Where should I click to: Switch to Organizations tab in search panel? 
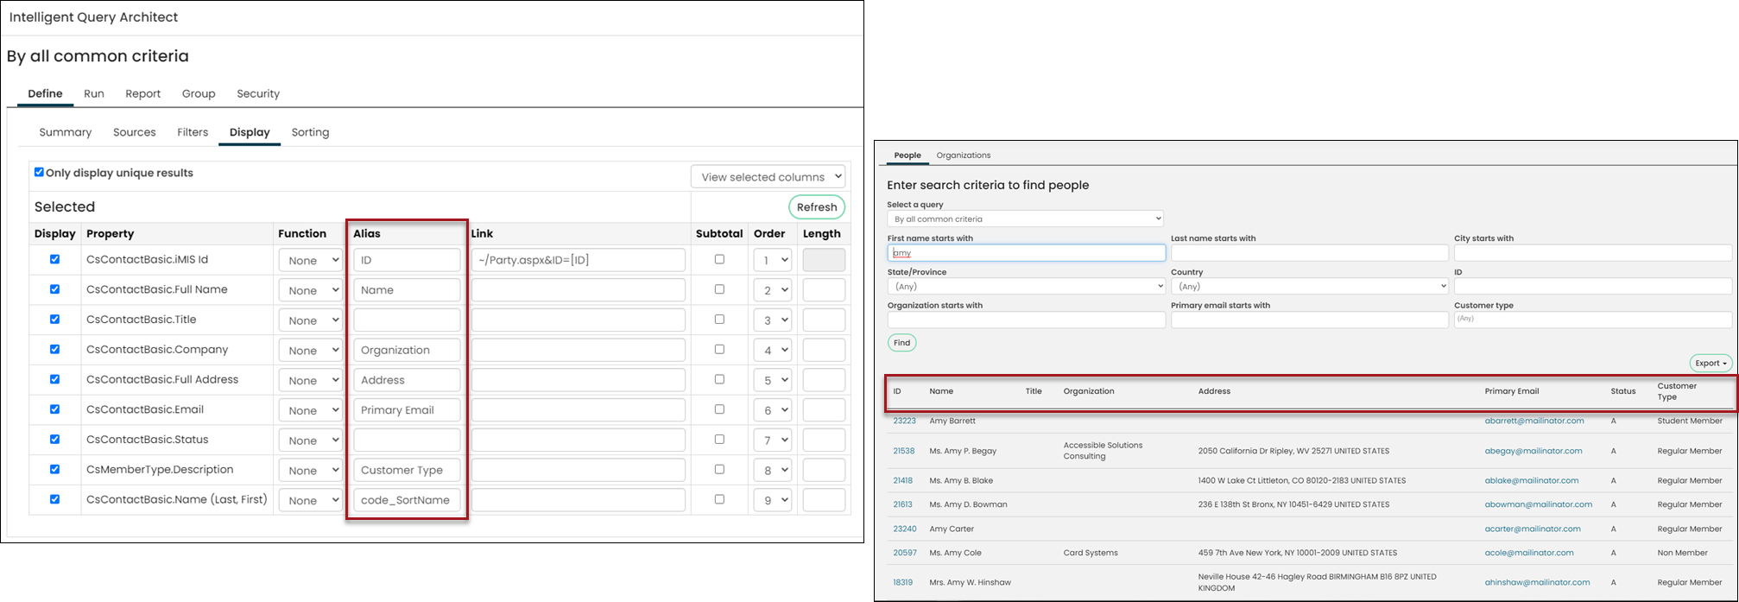[x=964, y=155]
